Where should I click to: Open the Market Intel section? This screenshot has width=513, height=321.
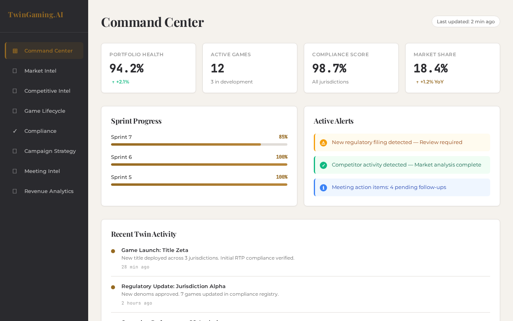click(x=40, y=71)
